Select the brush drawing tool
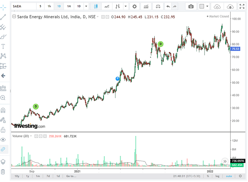The width and height of the screenshot is (248, 182). pyautogui.click(x=3, y=37)
